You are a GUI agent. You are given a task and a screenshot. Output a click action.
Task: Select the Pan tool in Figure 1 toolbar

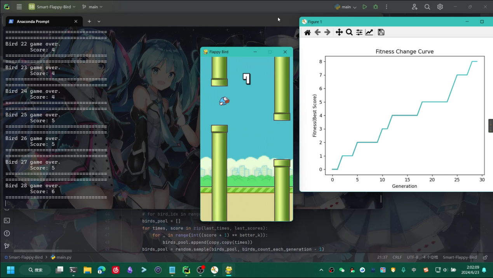coord(339,32)
